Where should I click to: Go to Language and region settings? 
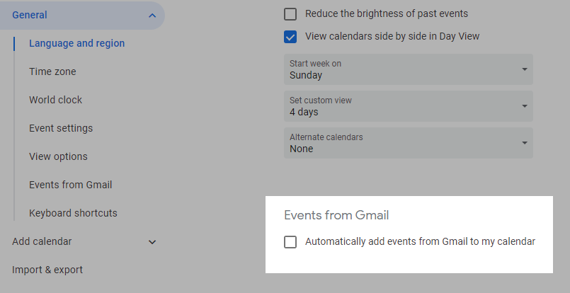(76, 43)
